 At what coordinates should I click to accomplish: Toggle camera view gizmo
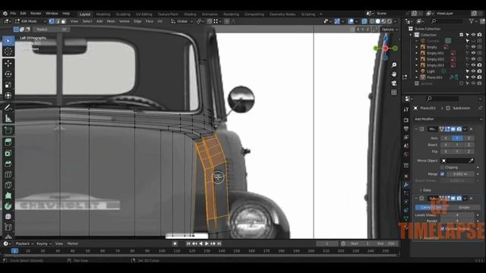click(x=393, y=83)
